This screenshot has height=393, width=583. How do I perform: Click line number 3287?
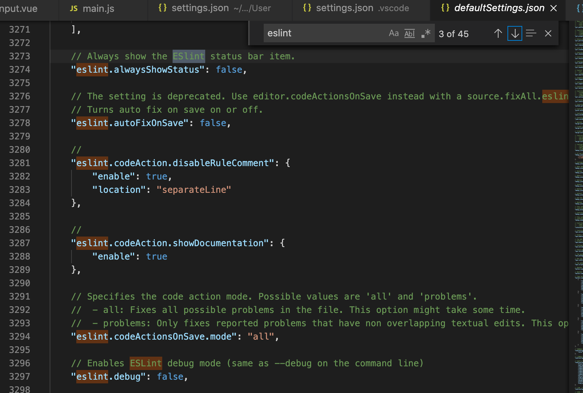(x=20, y=243)
